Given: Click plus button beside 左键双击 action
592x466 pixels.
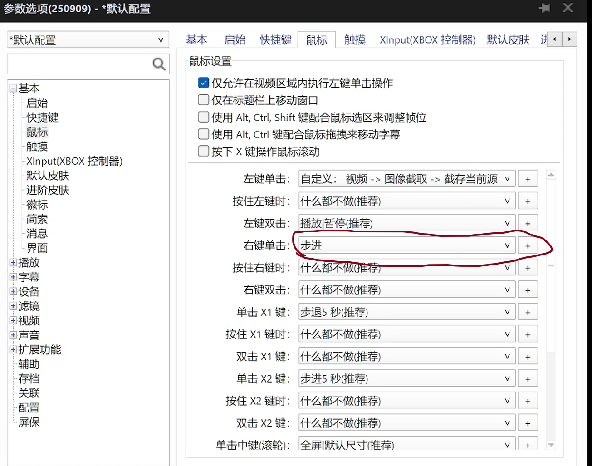Looking at the screenshot, I should pos(528,224).
